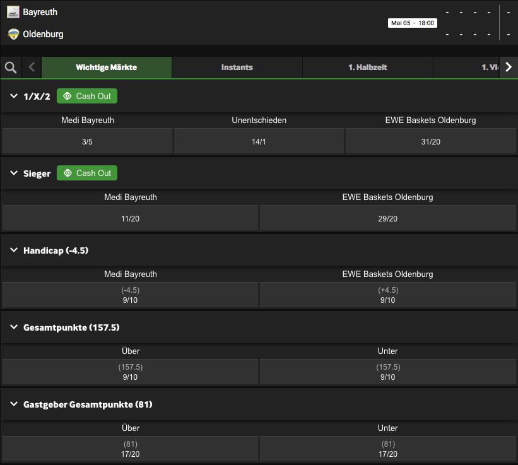The width and height of the screenshot is (518, 465).
Task: Click the Medi Bayreuth team logo
Action: (13, 12)
